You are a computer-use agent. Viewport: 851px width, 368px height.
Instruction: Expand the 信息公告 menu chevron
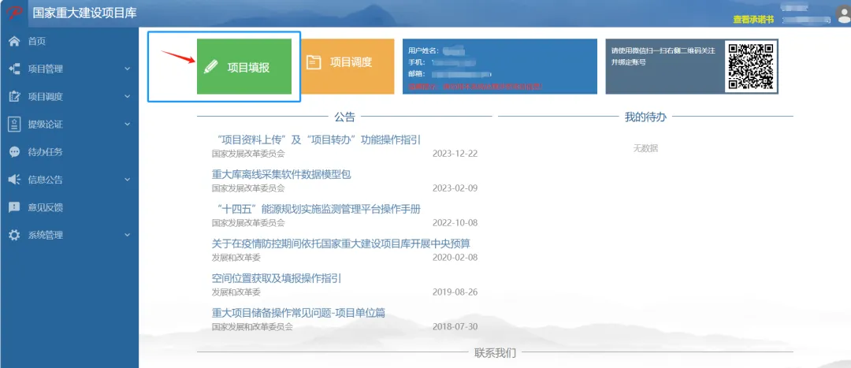click(x=127, y=180)
